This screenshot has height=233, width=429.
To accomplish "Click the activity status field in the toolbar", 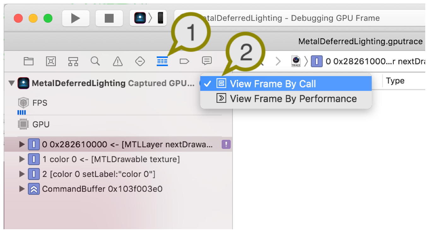I will coord(300,18).
